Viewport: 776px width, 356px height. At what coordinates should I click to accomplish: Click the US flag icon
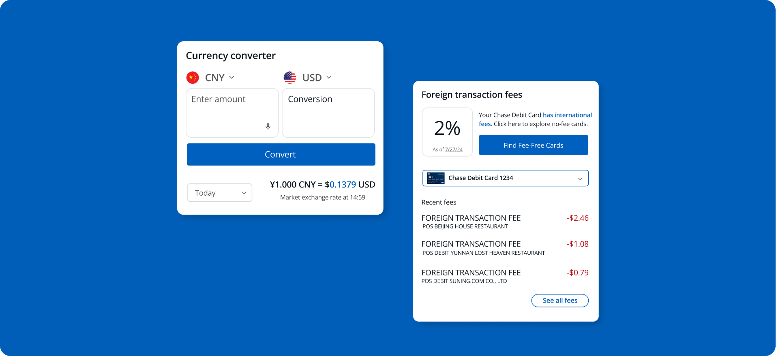[x=290, y=77]
